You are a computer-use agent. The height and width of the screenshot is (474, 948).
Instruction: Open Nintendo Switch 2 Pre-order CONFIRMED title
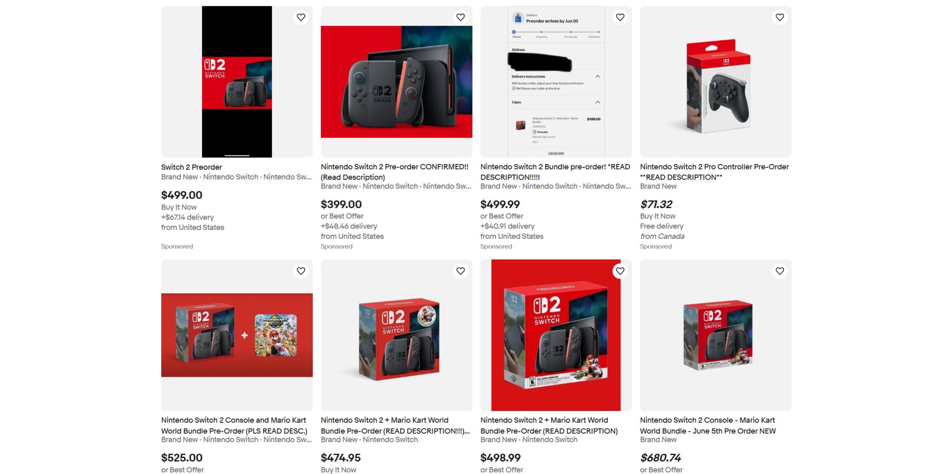coord(394,172)
